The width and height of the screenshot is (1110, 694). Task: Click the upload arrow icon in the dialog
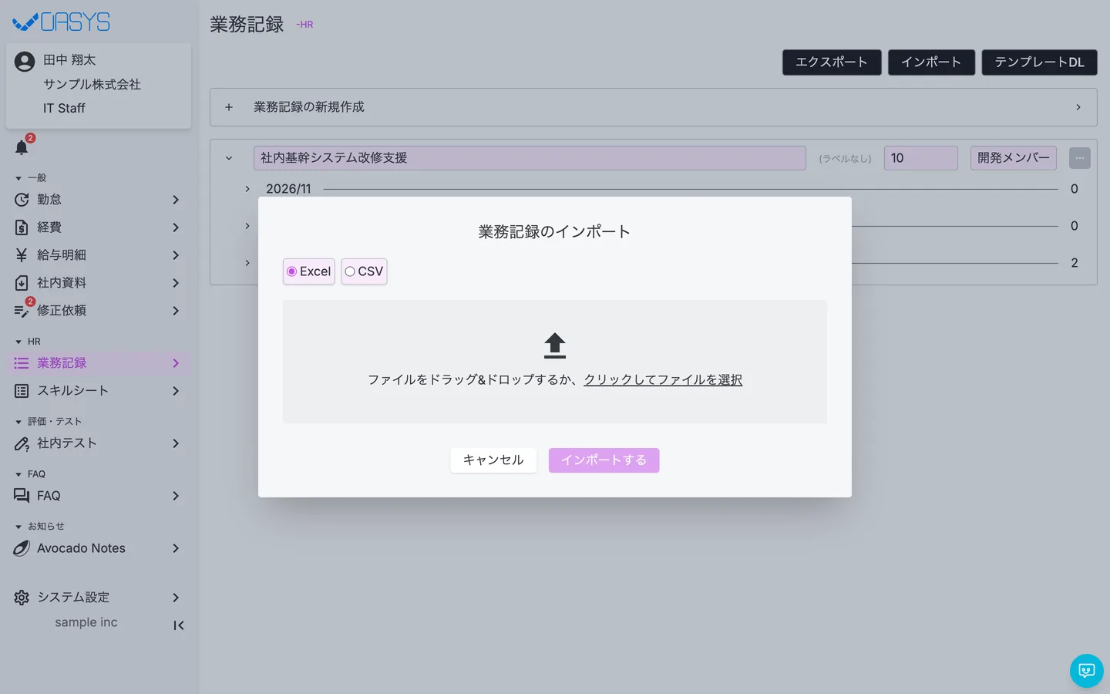coord(555,345)
